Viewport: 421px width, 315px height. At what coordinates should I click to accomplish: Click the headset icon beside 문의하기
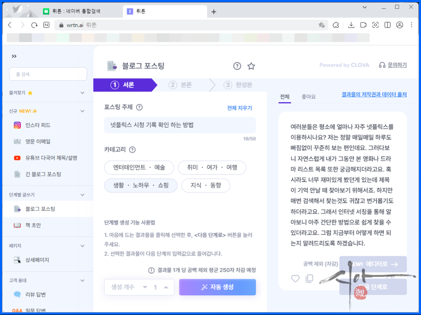pyautogui.click(x=382, y=65)
